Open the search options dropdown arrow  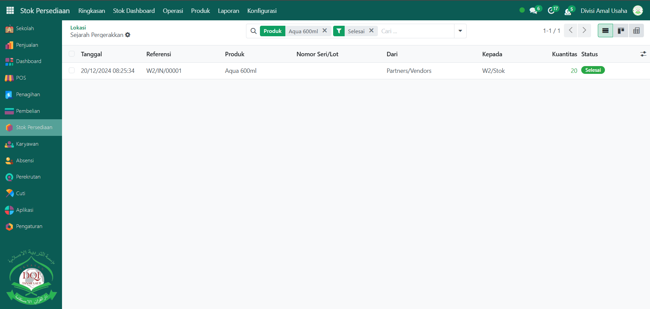[460, 31]
